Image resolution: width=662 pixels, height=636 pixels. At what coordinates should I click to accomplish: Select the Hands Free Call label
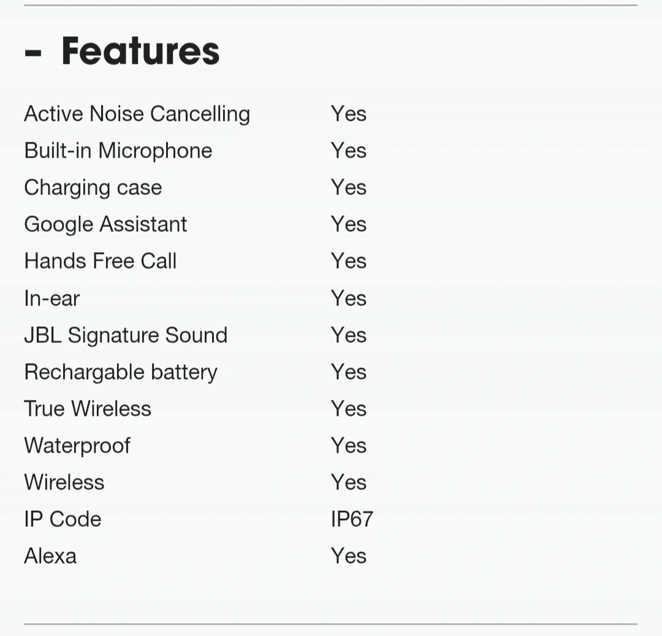tap(101, 261)
